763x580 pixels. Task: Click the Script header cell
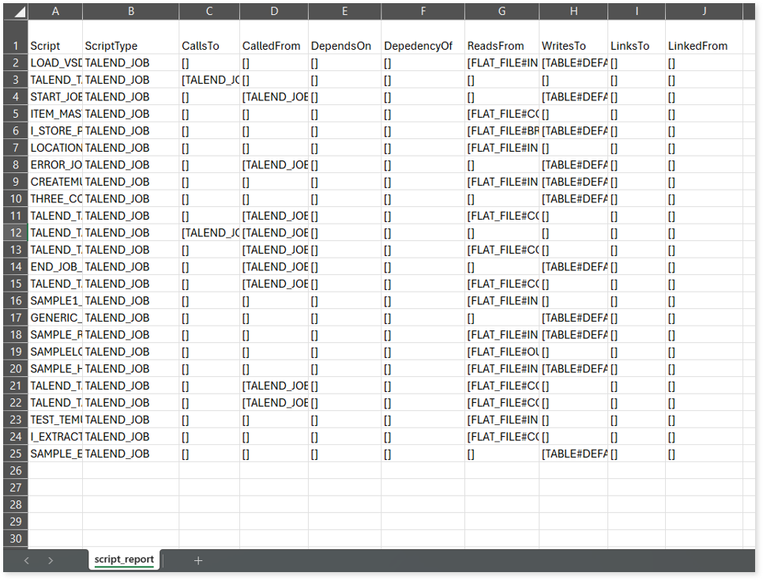coord(54,46)
